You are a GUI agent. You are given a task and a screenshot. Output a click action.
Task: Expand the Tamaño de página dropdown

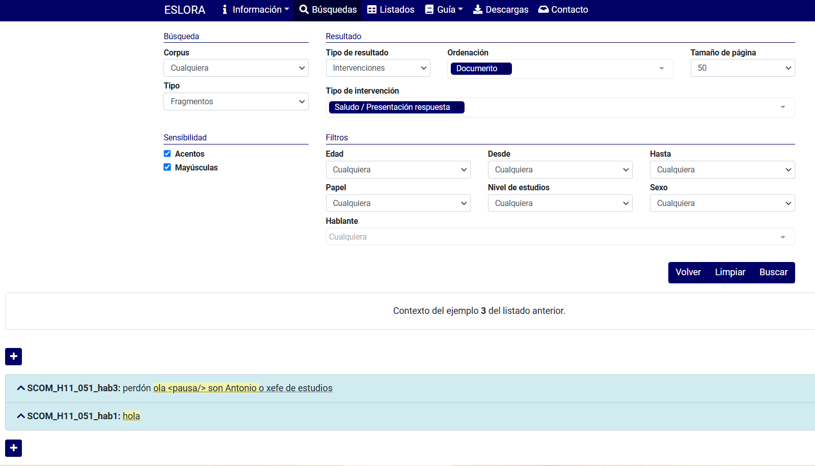click(742, 68)
